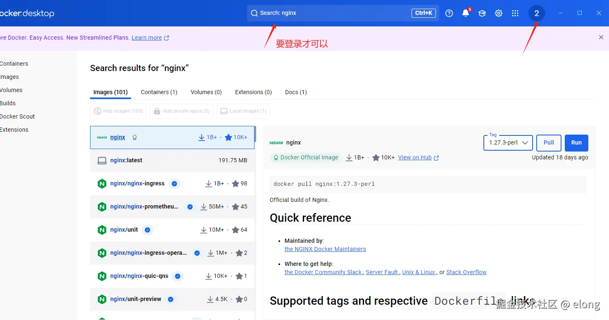Toggle the Hub private repos (0) filter
Viewport: 609px width, 320px height.
181,111
